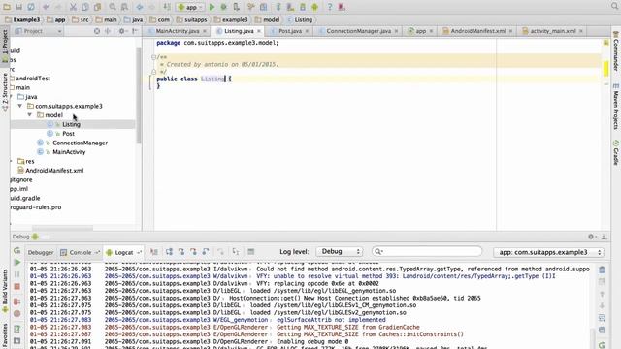Expand the res folder
The image size is (621, 349).
(11, 161)
